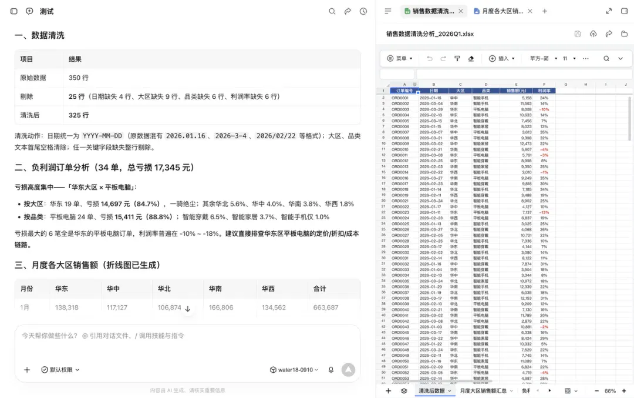Add a new tab with plus icon
The image size is (634, 398).
coord(545,11)
